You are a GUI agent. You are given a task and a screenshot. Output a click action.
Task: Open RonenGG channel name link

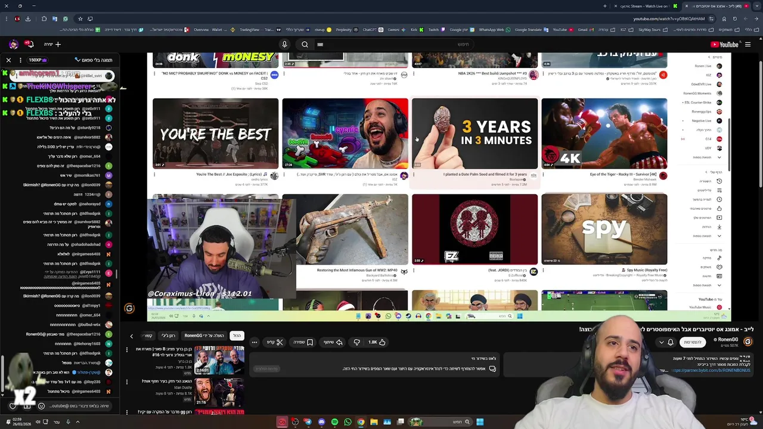point(728,340)
